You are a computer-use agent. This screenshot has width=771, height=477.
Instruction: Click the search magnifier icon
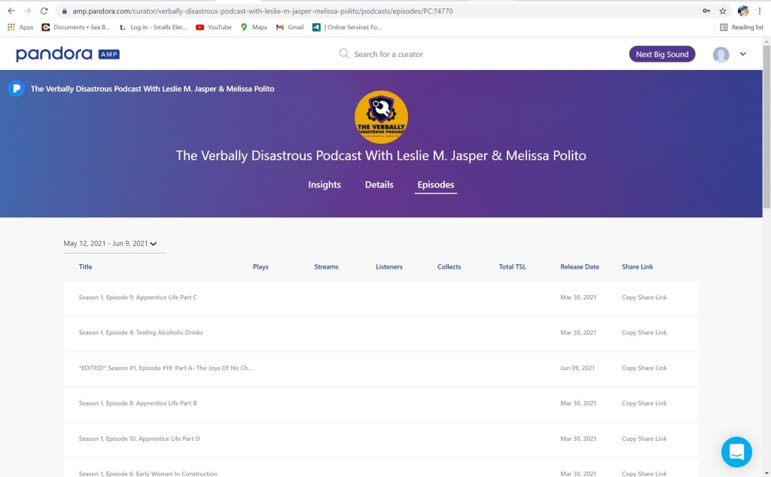pos(344,54)
